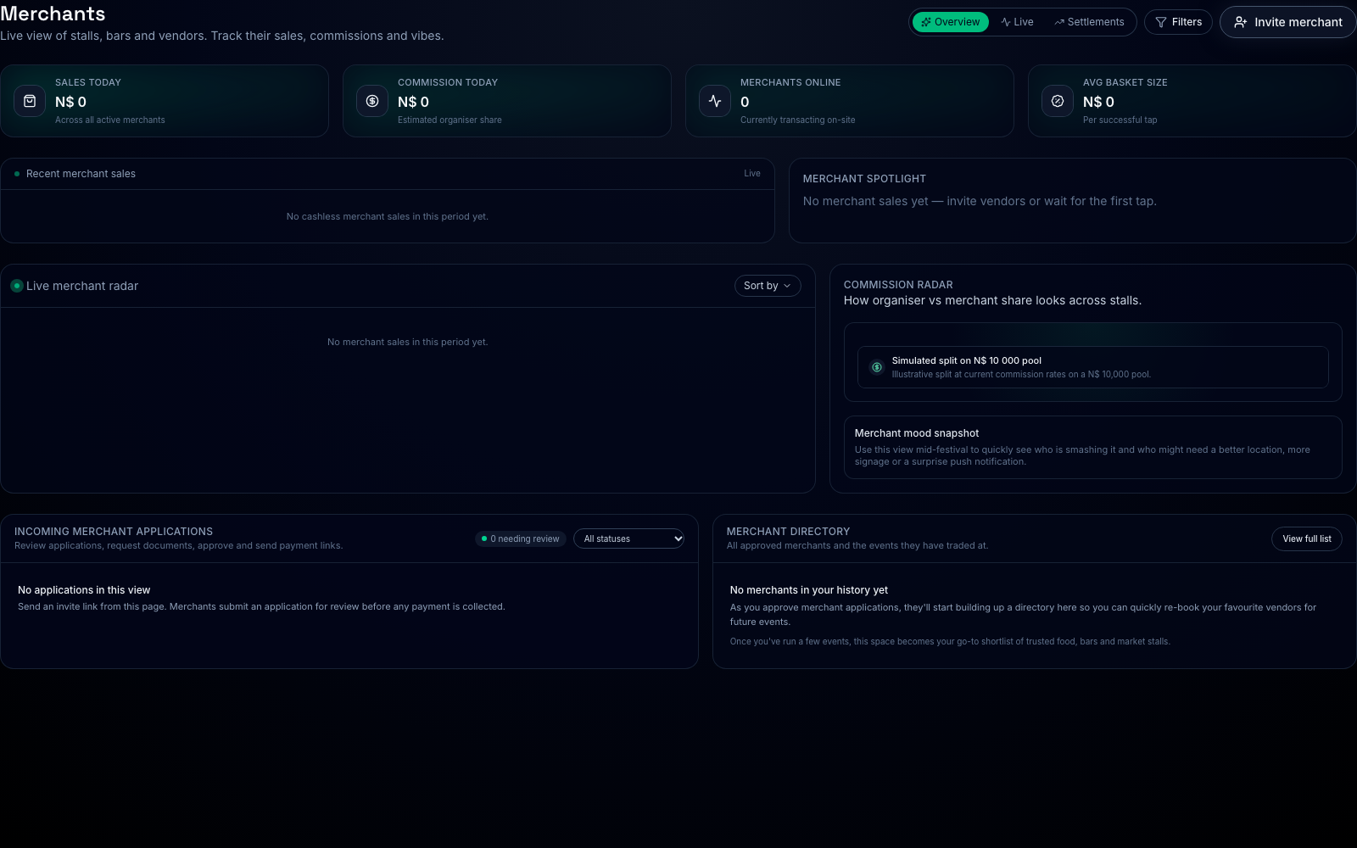Image resolution: width=1357 pixels, height=848 pixels.
Task: Click No cashless merchant sales message
Action: point(388,217)
